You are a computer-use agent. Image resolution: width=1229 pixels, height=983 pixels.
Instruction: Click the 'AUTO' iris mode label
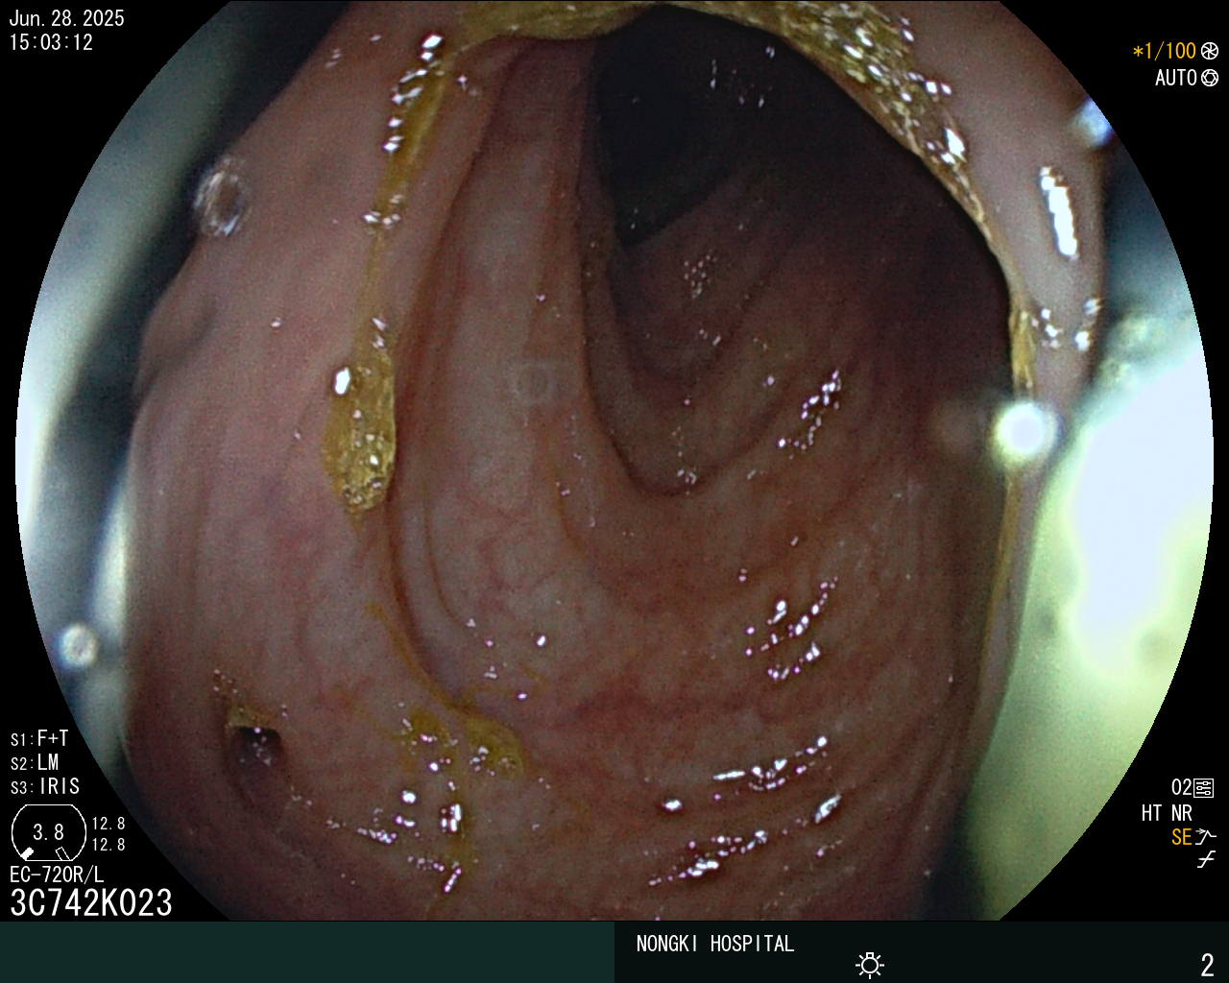pyautogui.click(x=1176, y=78)
